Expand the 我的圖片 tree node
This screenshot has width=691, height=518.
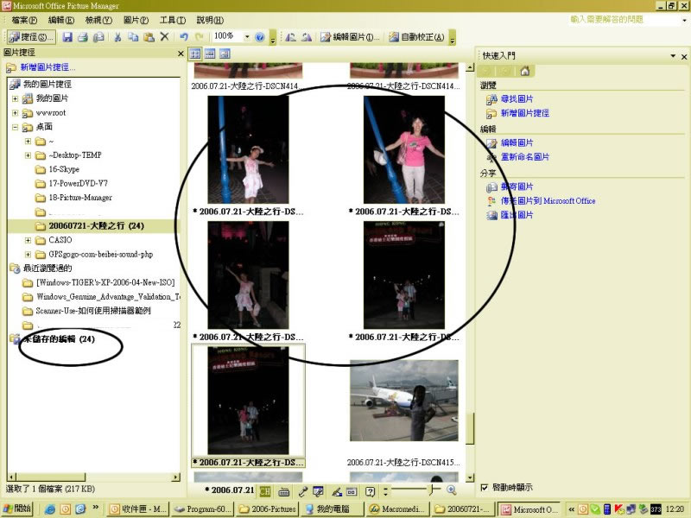point(15,98)
